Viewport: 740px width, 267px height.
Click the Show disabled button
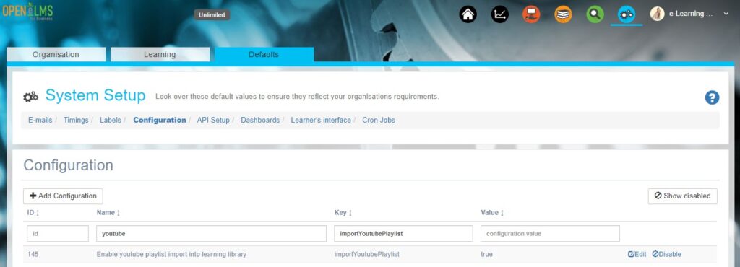[x=682, y=196]
